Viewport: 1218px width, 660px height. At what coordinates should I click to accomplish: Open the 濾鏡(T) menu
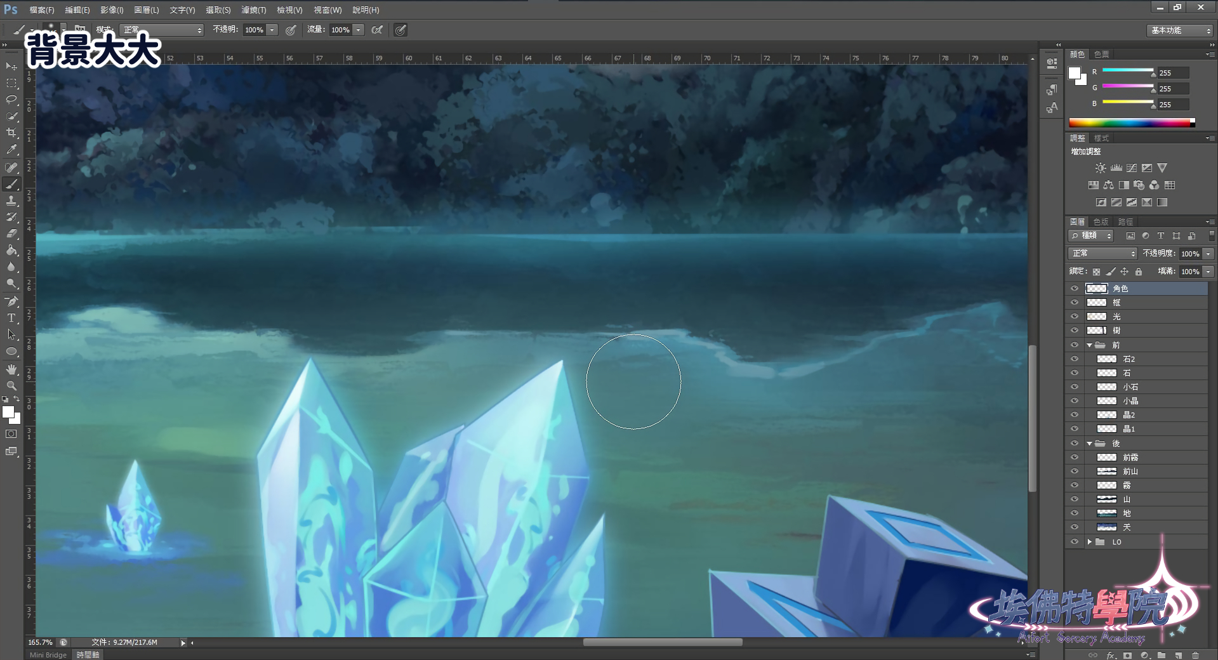click(253, 10)
